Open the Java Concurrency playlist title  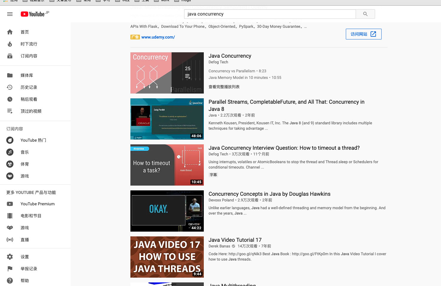(x=230, y=56)
